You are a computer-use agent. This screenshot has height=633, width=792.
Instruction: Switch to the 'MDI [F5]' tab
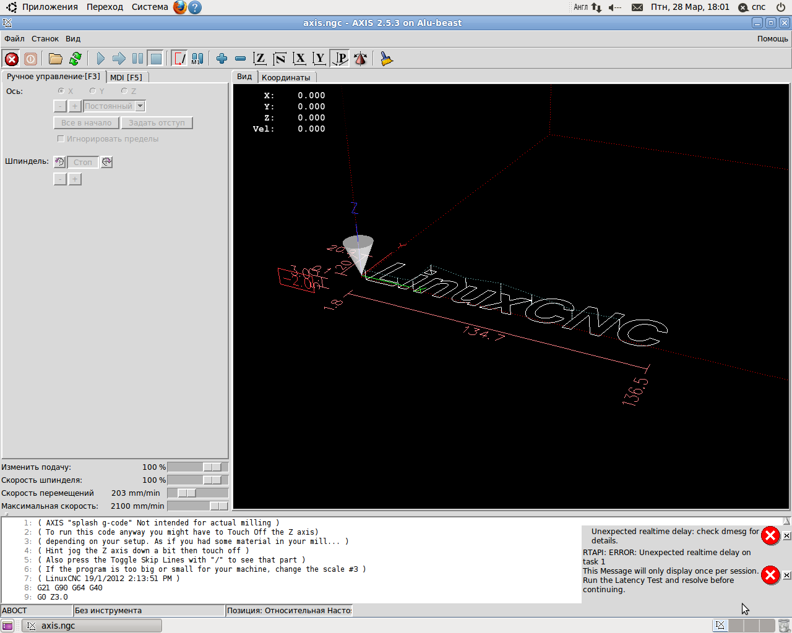click(x=126, y=77)
